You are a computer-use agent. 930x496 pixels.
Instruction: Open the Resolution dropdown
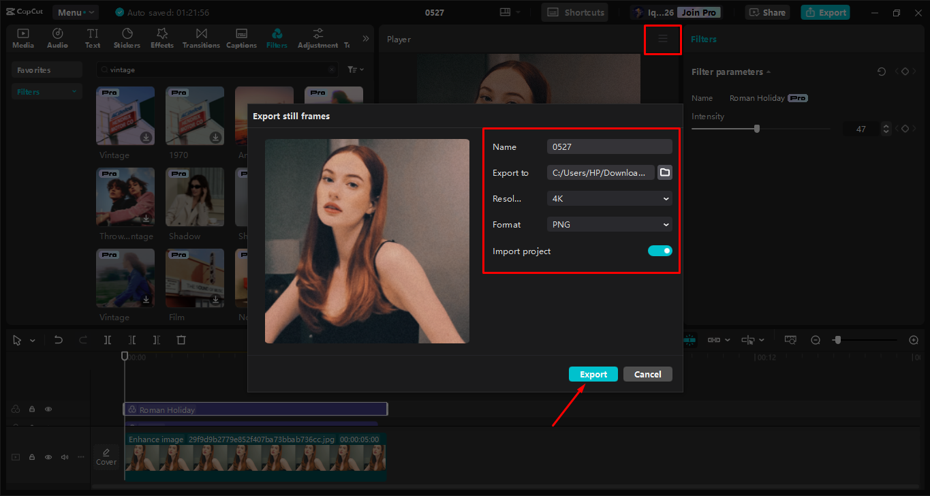click(x=608, y=198)
